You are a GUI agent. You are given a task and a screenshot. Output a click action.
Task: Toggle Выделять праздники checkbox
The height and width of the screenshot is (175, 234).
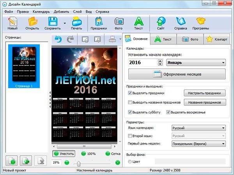(x=130, y=93)
